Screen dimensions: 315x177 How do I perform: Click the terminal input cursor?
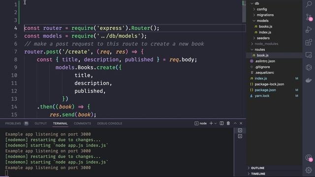pyautogui.click(x=6, y=173)
